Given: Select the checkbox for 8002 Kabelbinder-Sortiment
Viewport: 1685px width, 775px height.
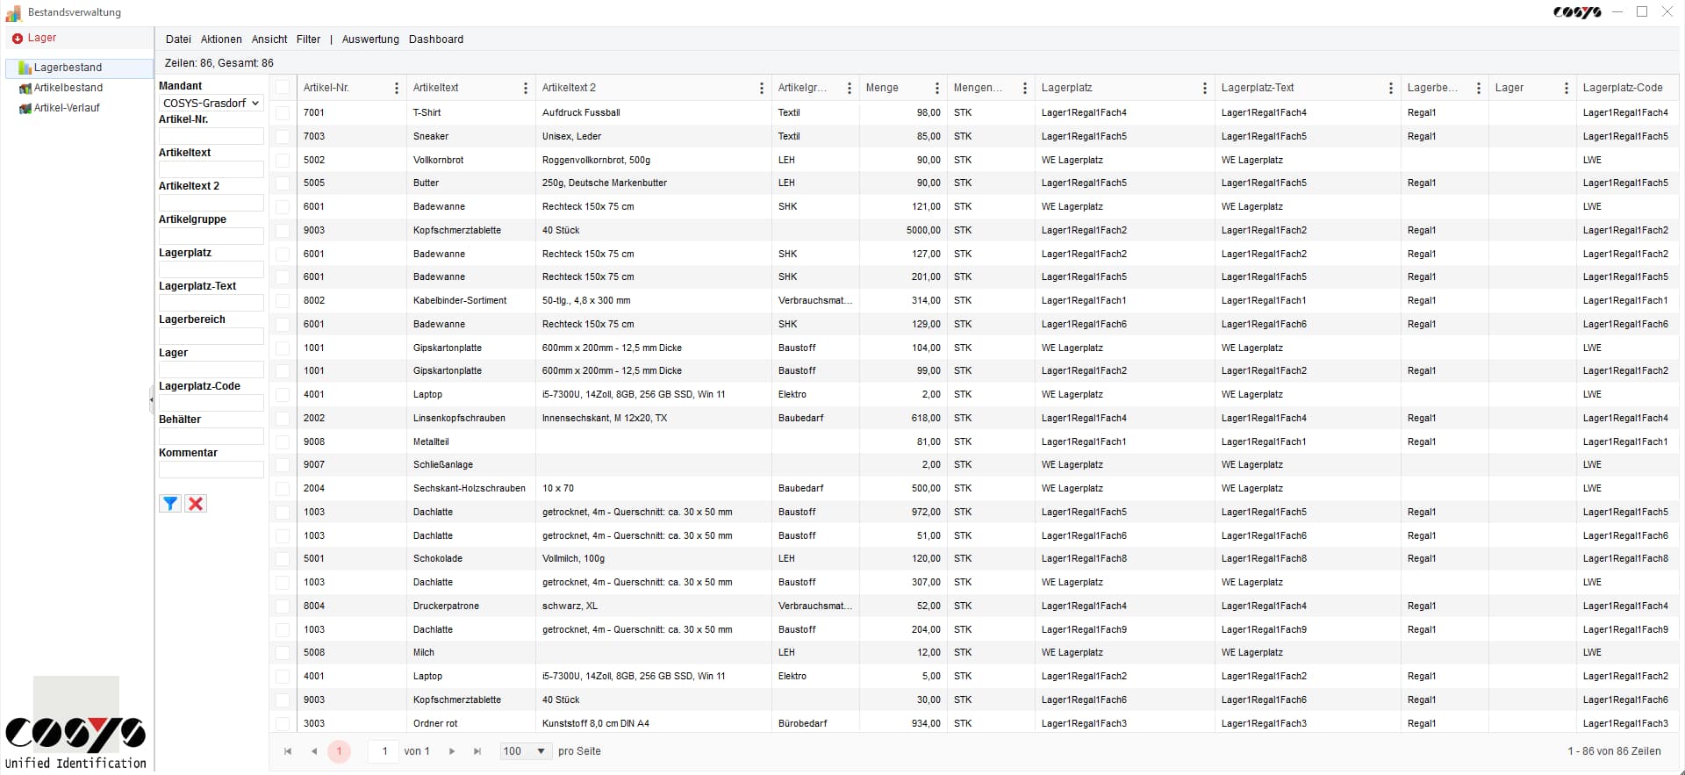Looking at the screenshot, I should 283,301.
